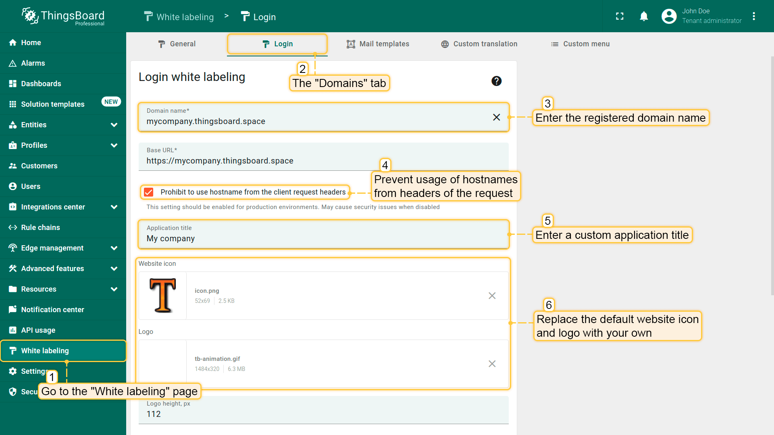
Task: Remove the tb-animation.gif logo
Action: 492,364
